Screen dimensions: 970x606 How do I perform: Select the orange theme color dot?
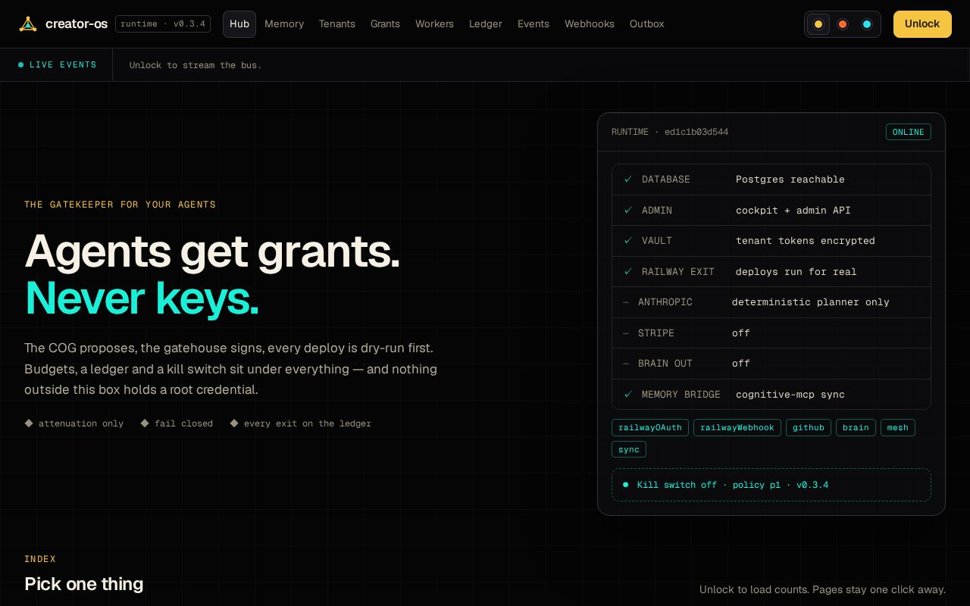click(843, 24)
